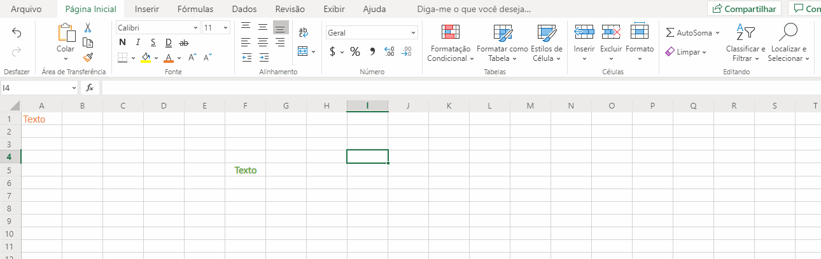The height and width of the screenshot is (259, 821).
Task: Open the AutoSoma dropdown arrow
Action: click(717, 32)
